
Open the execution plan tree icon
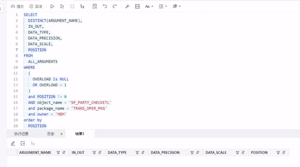coord(82,6)
